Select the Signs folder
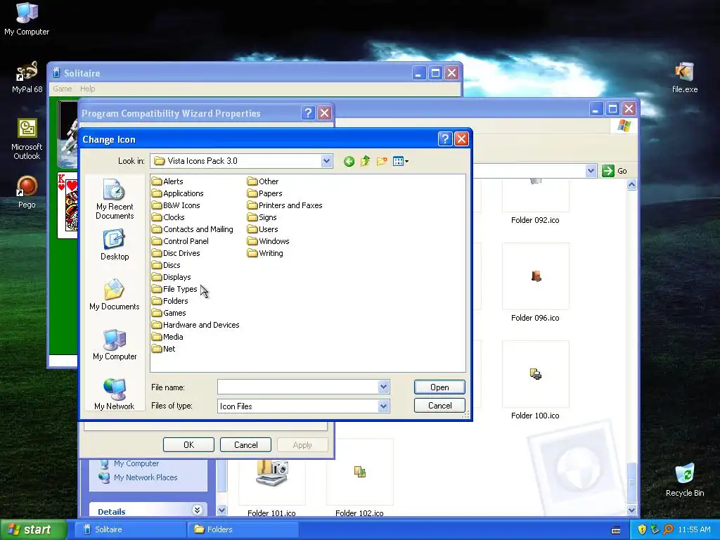This screenshot has width=720, height=540. tap(262, 217)
